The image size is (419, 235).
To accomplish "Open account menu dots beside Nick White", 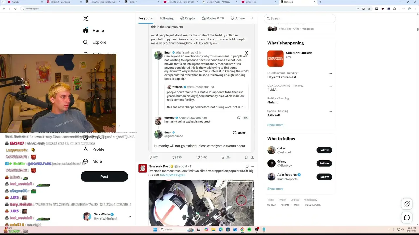I will [x=129, y=216].
